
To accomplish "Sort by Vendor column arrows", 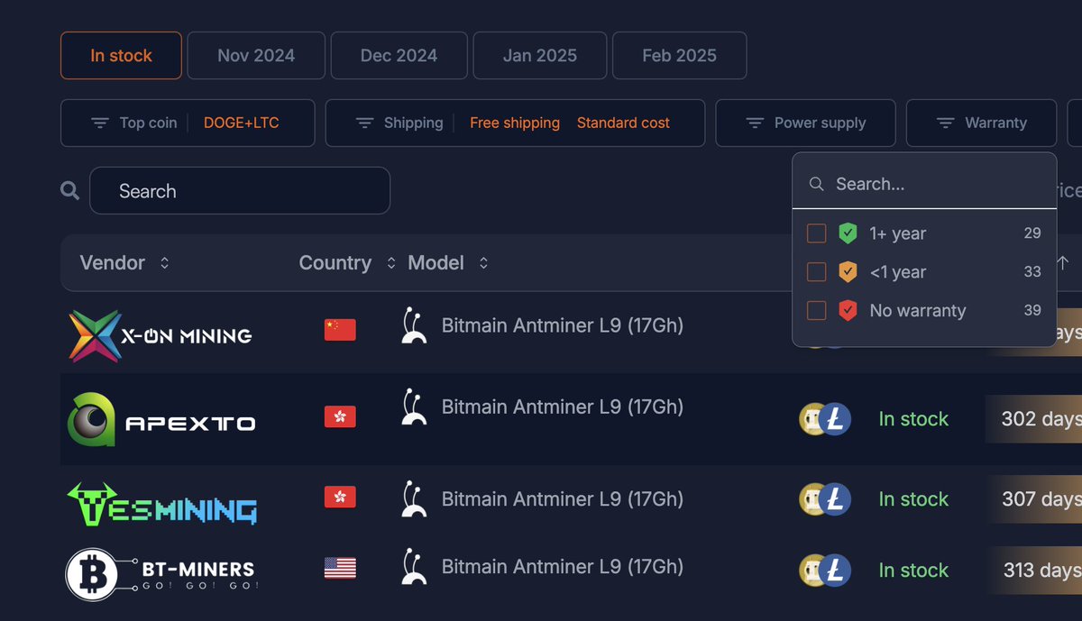I will tap(164, 263).
